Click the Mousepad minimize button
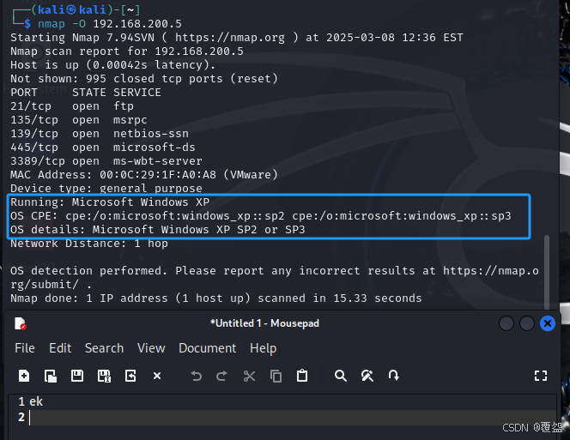Viewport: 570px width, 440px height. 506,323
